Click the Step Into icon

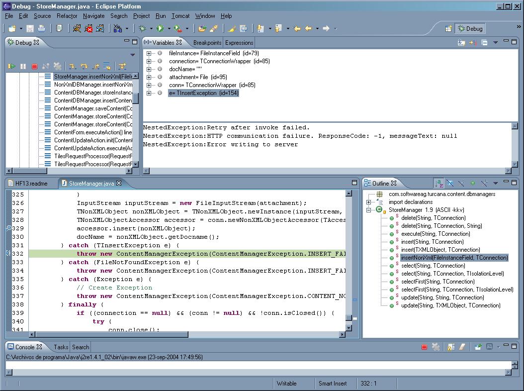[x=73, y=66]
